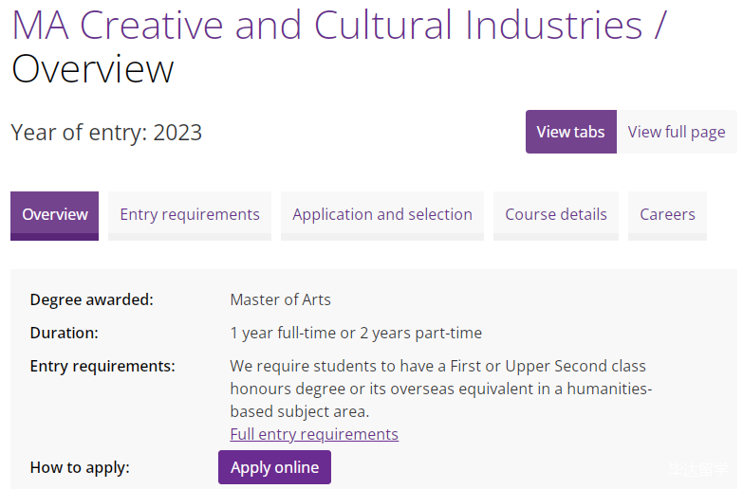
Task: Select the Master of Arts value text
Action: [x=280, y=299]
